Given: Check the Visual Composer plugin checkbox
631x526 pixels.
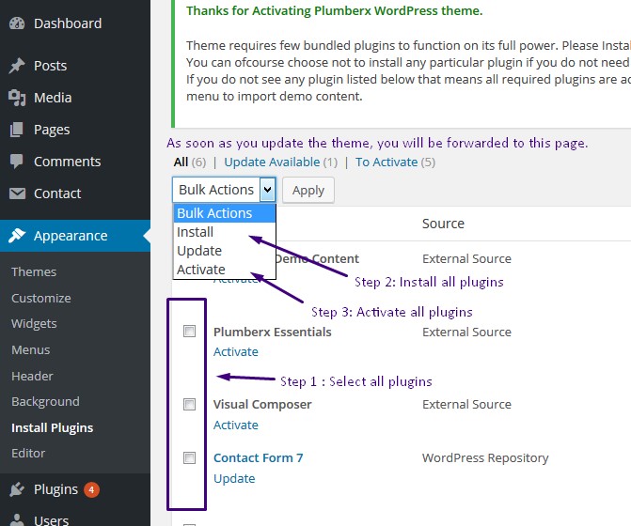Looking at the screenshot, I should point(190,405).
